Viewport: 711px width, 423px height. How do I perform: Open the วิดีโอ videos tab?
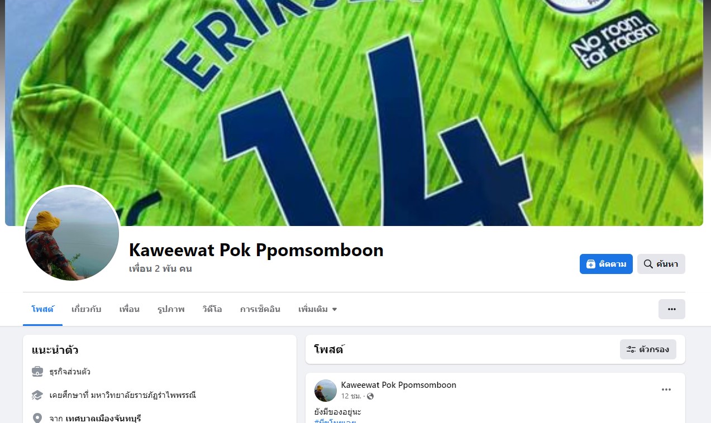coord(212,309)
